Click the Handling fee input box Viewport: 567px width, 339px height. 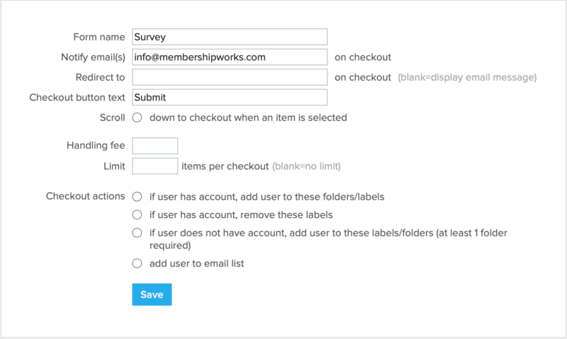tap(155, 146)
